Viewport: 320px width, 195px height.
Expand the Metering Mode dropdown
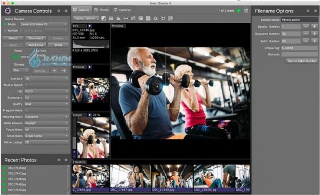[47, 117]
